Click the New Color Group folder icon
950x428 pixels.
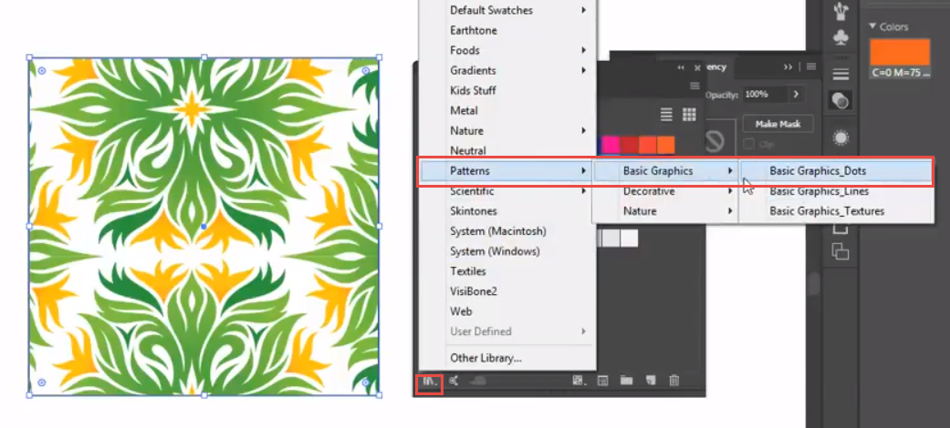tap(626, 381)
